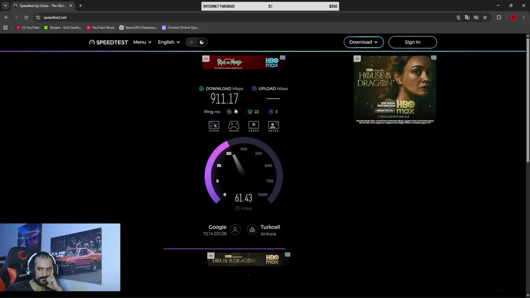The width and height of the screenshot is (530, 298).
Task: Open the browser Extensions puzzle icon
Action: click(x=499, y=17)
